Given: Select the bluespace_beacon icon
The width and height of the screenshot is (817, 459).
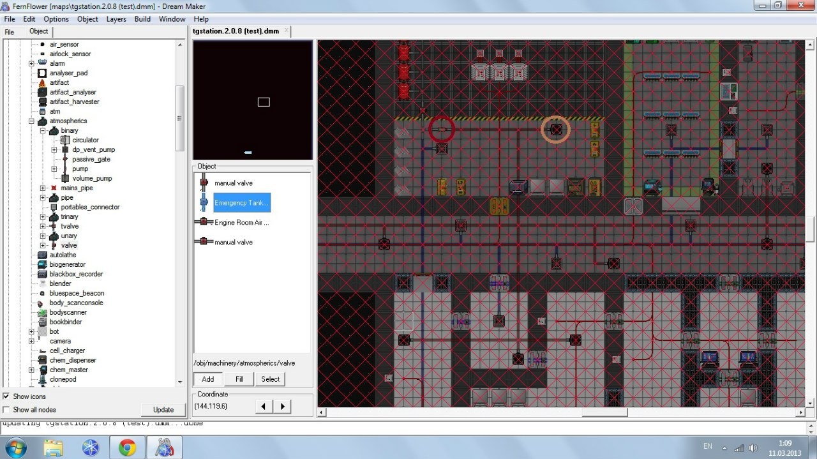Looking at the screenshot, I should coord(42,293).
